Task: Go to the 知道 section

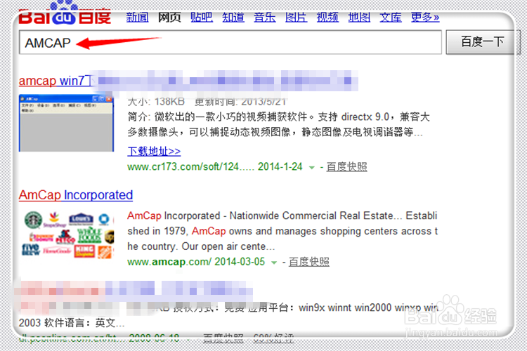Action: pos(233,17)
